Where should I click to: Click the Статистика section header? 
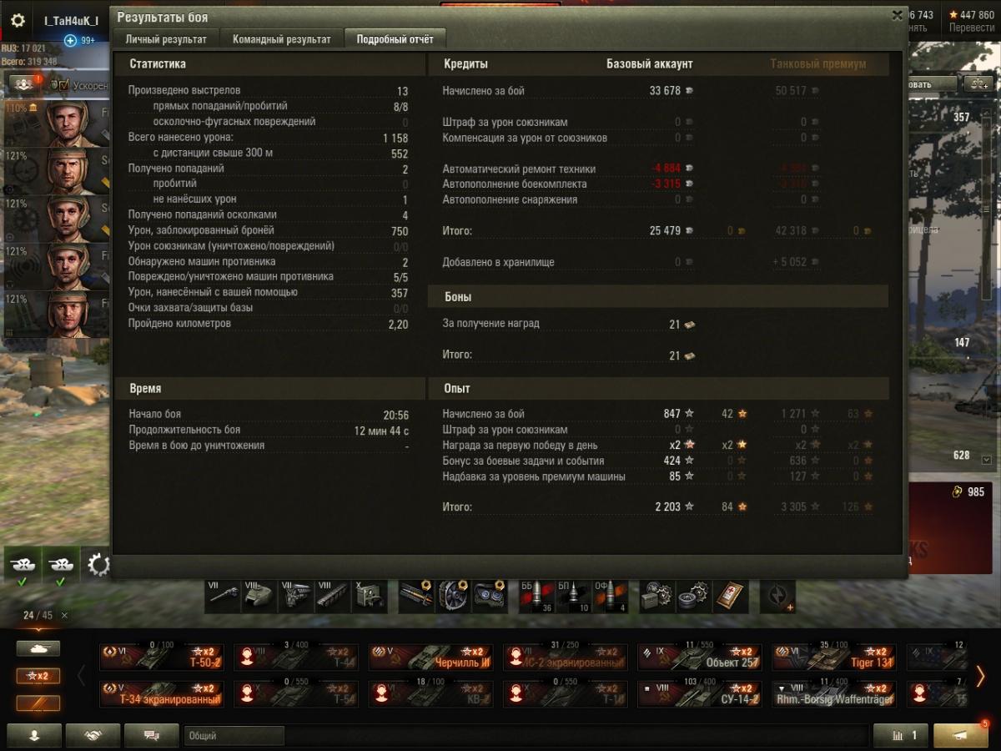point(158,63)
